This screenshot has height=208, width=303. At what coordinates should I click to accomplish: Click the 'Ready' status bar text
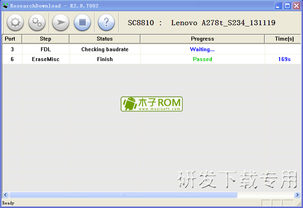(x=8, y=203)
